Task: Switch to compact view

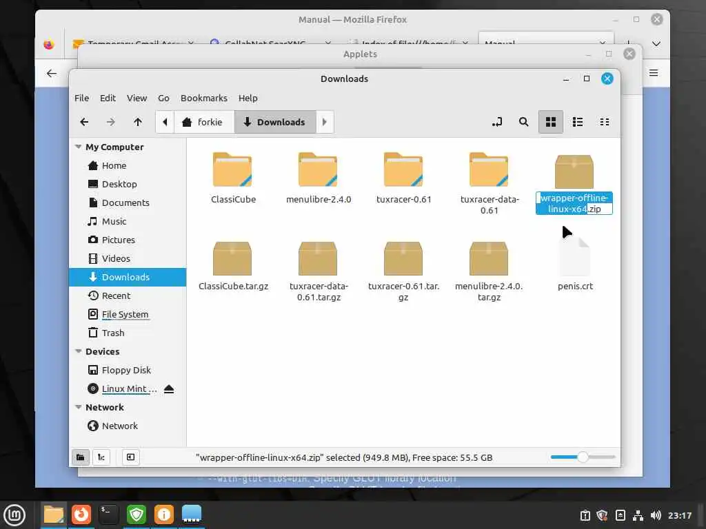Action: point(605,122)
